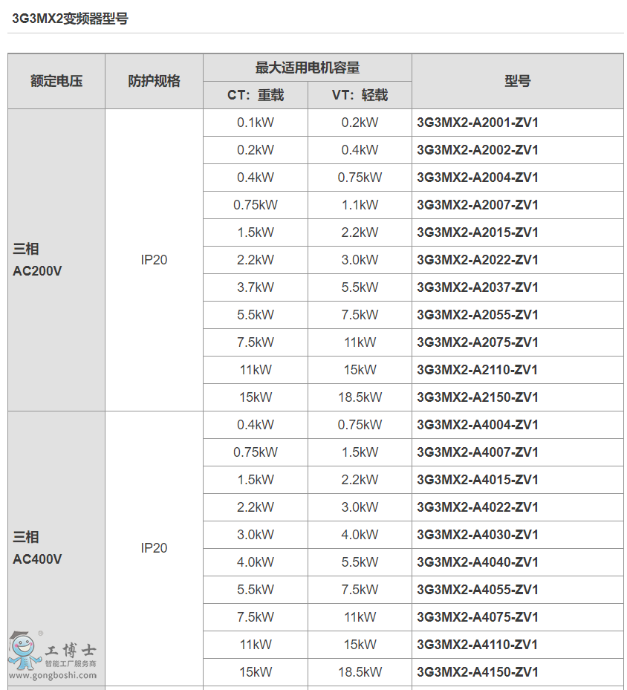Image resolution: width=627 pixels, height=690 pixels.
Task: Click CT value 11kW for A4110
Action: (x=256, y=645)
